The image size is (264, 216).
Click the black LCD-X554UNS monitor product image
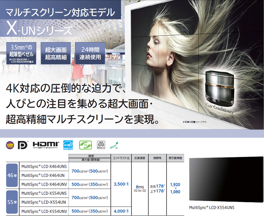[x=226, y=180]
